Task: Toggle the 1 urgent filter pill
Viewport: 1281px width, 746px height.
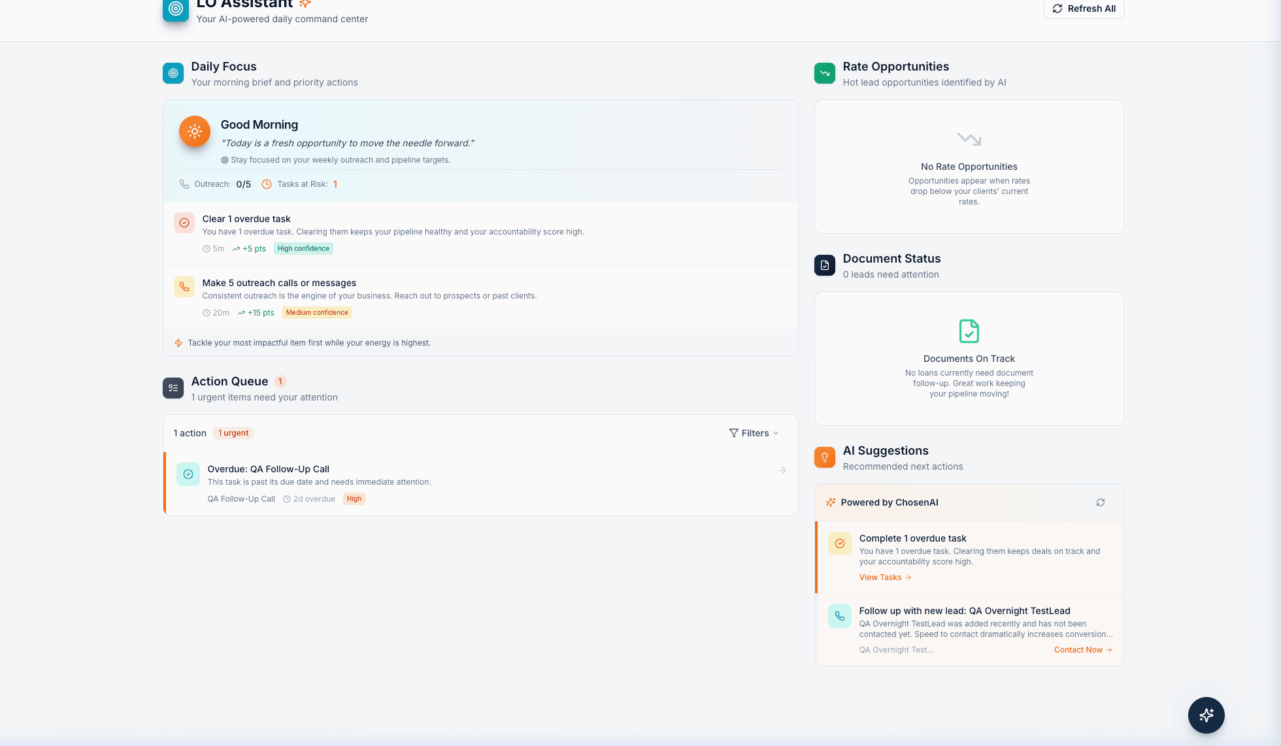Action: pos(233,433)
